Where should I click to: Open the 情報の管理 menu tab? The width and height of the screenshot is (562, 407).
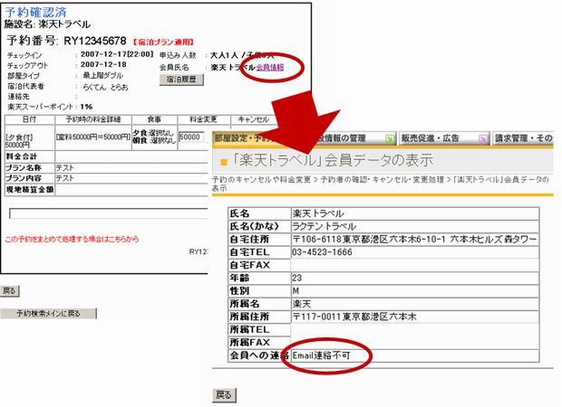(353, 138)
